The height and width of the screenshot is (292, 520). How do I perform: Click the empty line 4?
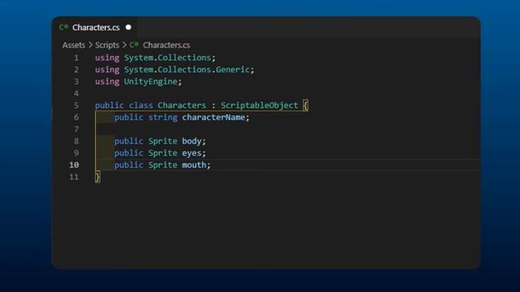click(288, 93)
